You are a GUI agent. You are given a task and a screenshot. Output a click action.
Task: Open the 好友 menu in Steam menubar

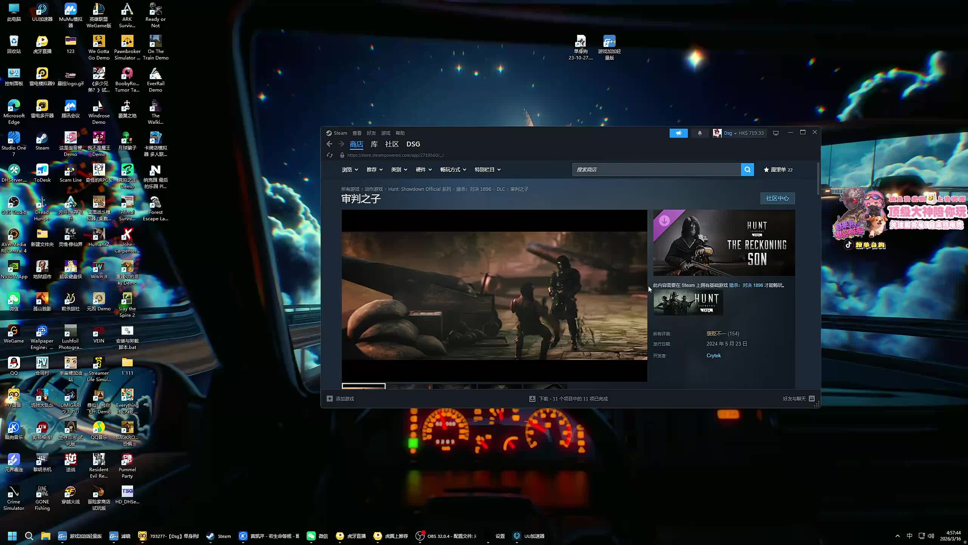click(x=371, y=133)
